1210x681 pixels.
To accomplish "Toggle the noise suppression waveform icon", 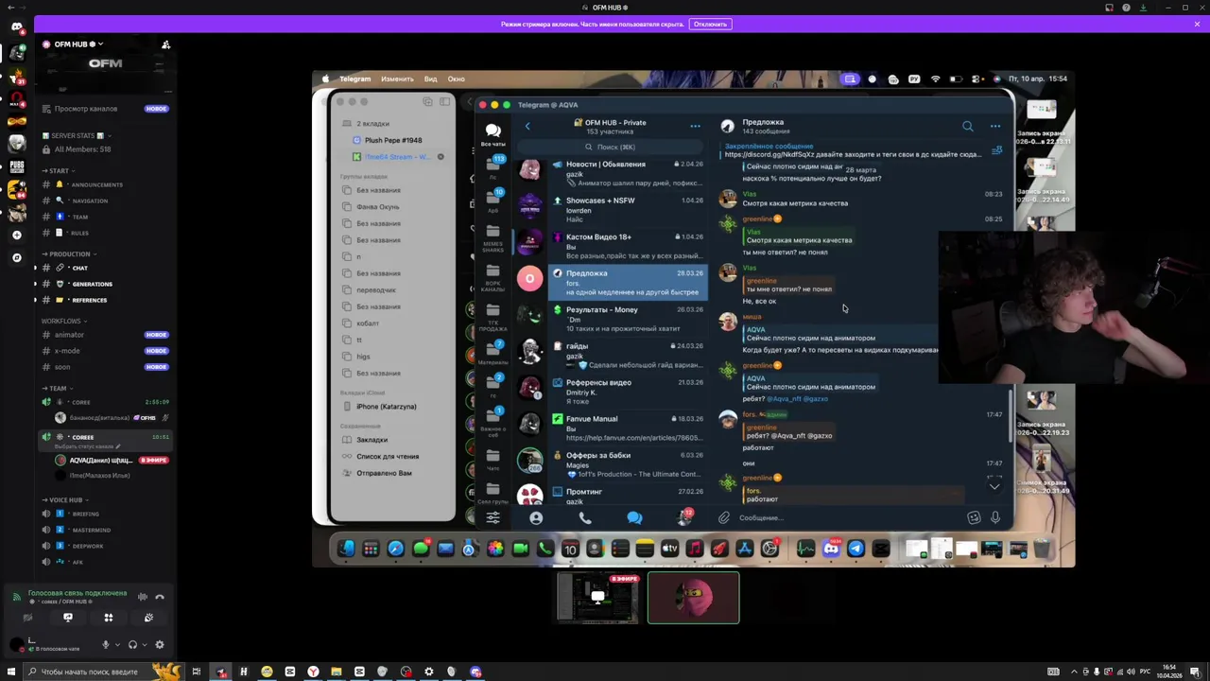I will click(x=143, y=597).
